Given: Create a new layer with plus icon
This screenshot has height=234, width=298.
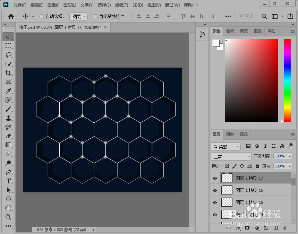Looking at the screenshot, I should click(275, 228).
